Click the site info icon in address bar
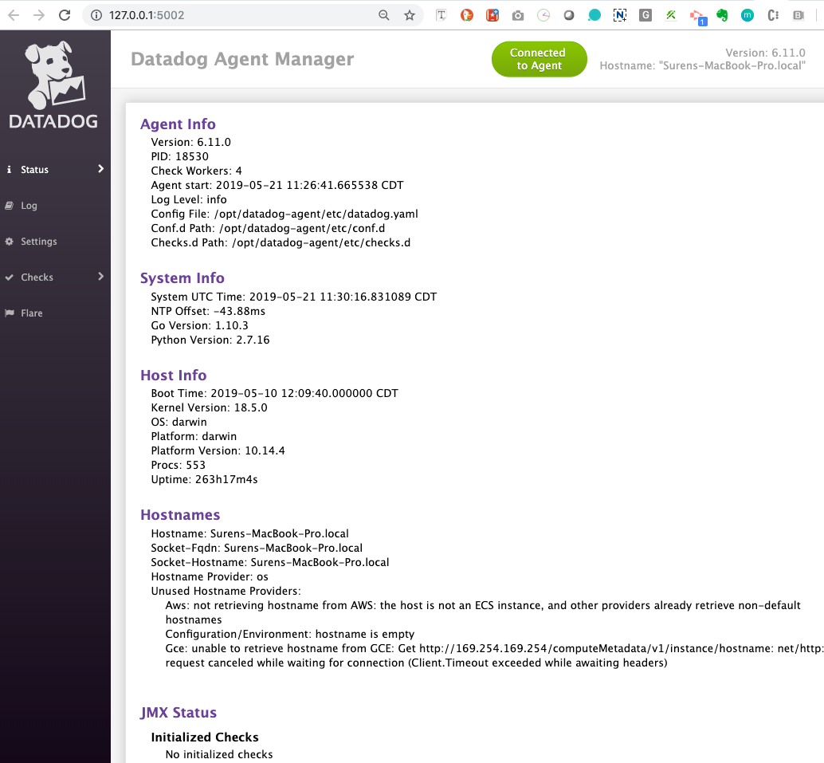The height and width of the screenshot is (763, 824). tap(96, 15)
